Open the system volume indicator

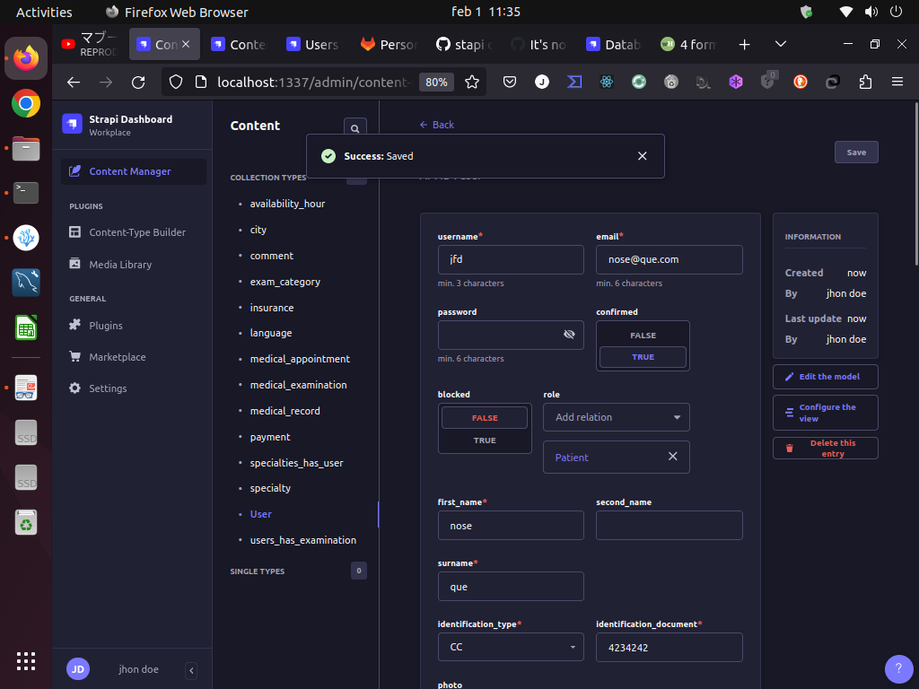click(x=871, y=12)
